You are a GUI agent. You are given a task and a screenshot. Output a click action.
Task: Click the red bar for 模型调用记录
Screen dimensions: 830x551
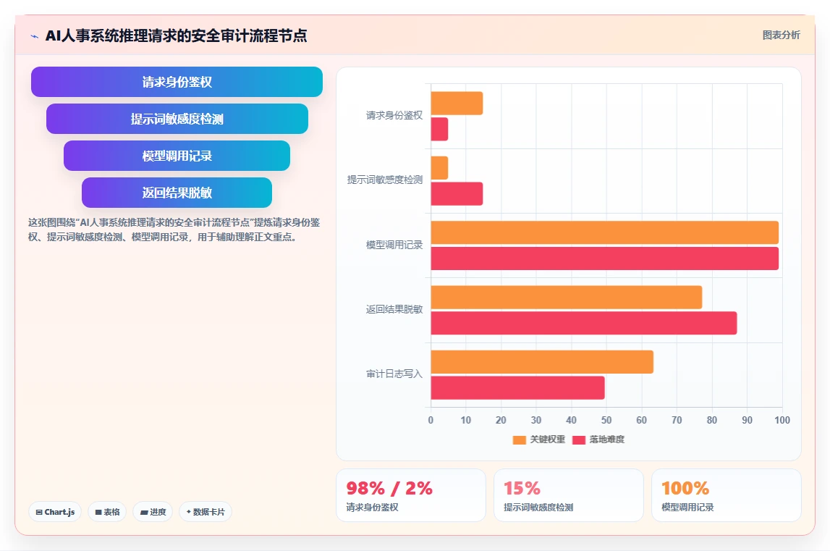[604, 258]
